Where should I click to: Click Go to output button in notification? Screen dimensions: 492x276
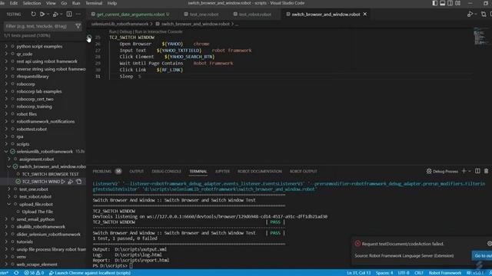[x=482, y=255]
